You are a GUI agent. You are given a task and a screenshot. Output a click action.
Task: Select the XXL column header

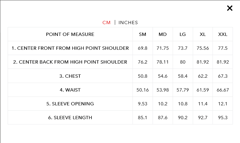pyautogui.click(x=223, y=34)
